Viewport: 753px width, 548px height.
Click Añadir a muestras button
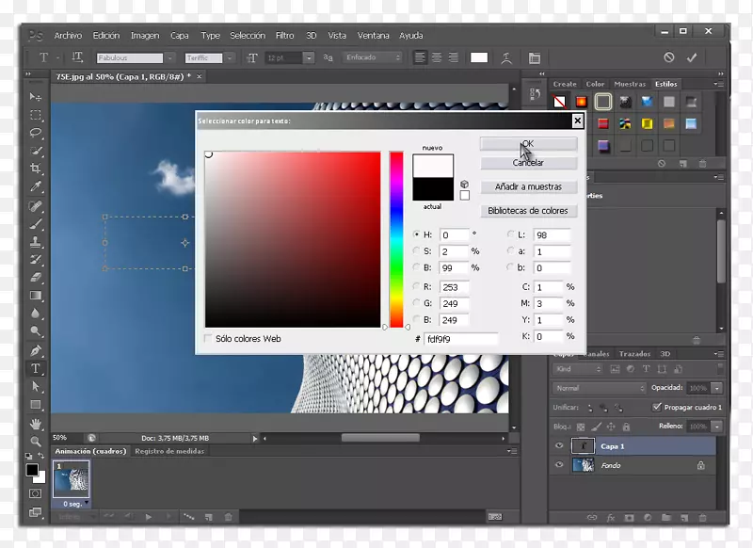pos(528,186)
